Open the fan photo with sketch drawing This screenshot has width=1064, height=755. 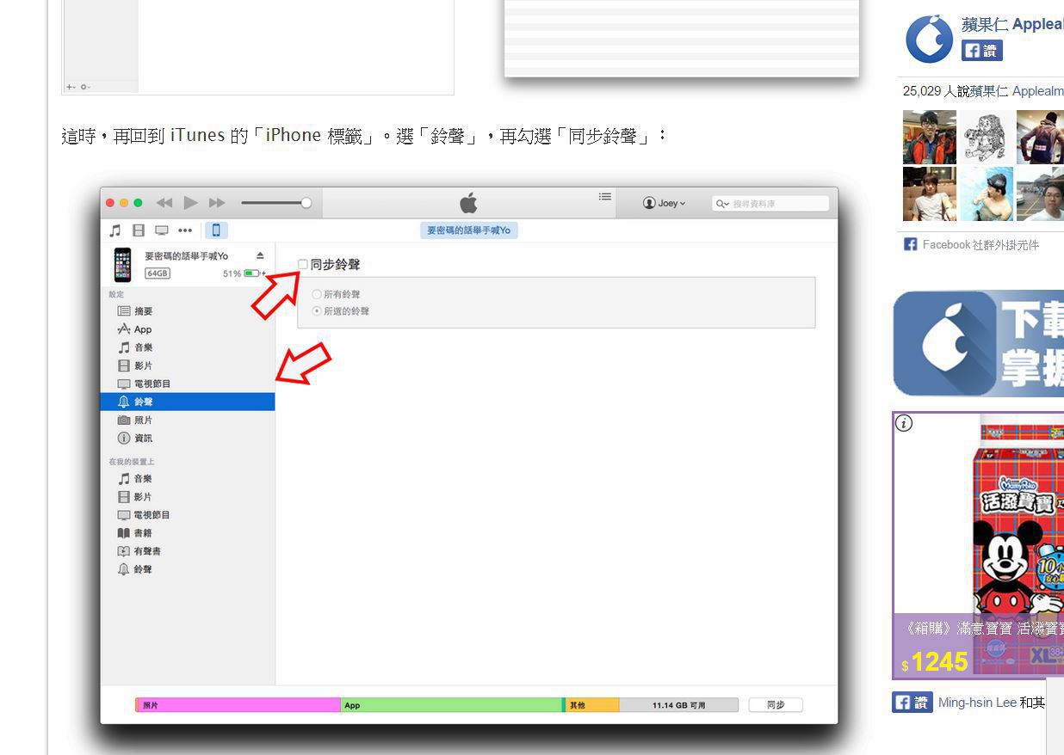click(987, 137)
